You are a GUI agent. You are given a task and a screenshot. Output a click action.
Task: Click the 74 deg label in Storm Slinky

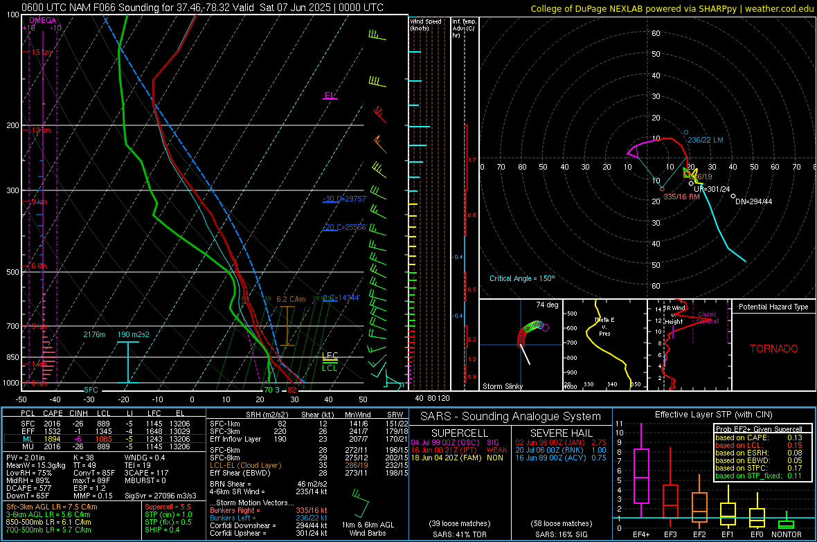click(547, 305)
